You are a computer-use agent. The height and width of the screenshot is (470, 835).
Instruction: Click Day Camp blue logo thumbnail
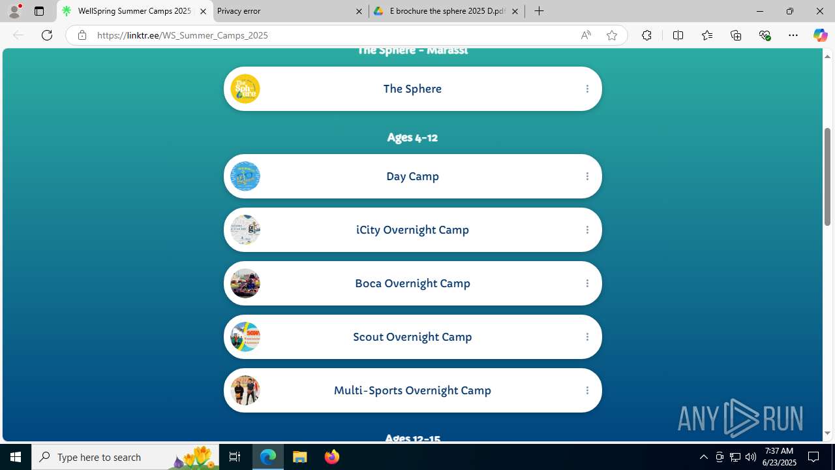pyautogui.click(x=245, y=176)
